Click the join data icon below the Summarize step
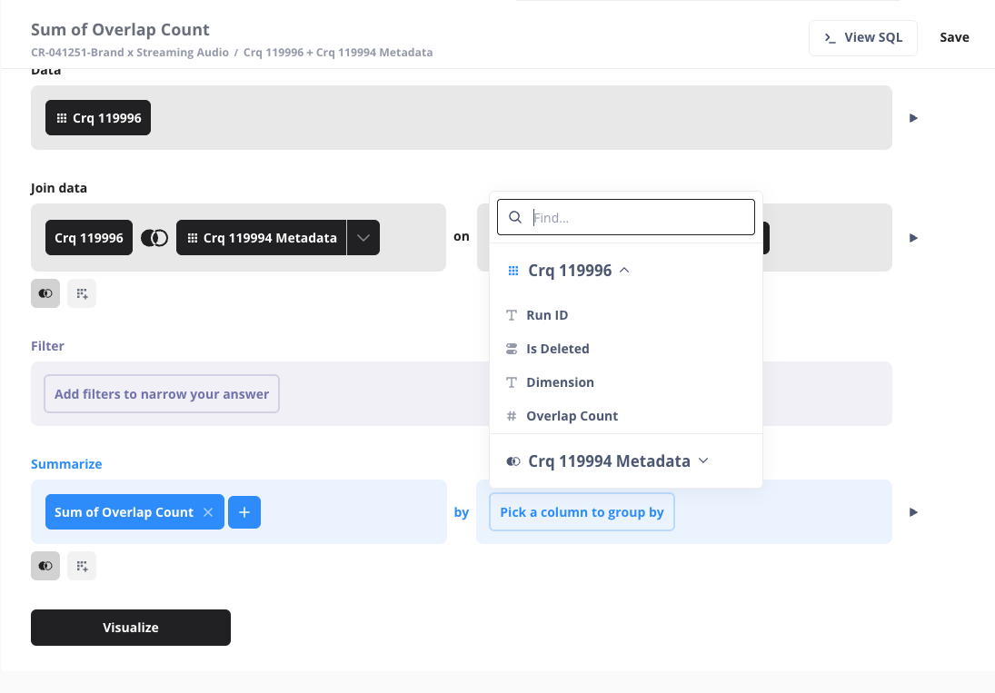This screenshot has height=693, width=995. (45, 566)
